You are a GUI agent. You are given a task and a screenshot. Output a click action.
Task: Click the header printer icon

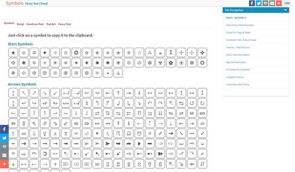coord(265,3)
